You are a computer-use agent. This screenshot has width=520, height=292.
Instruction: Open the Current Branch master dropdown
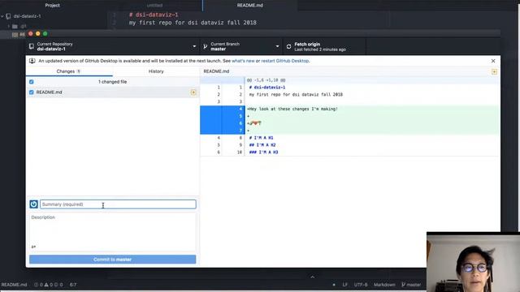241,47
